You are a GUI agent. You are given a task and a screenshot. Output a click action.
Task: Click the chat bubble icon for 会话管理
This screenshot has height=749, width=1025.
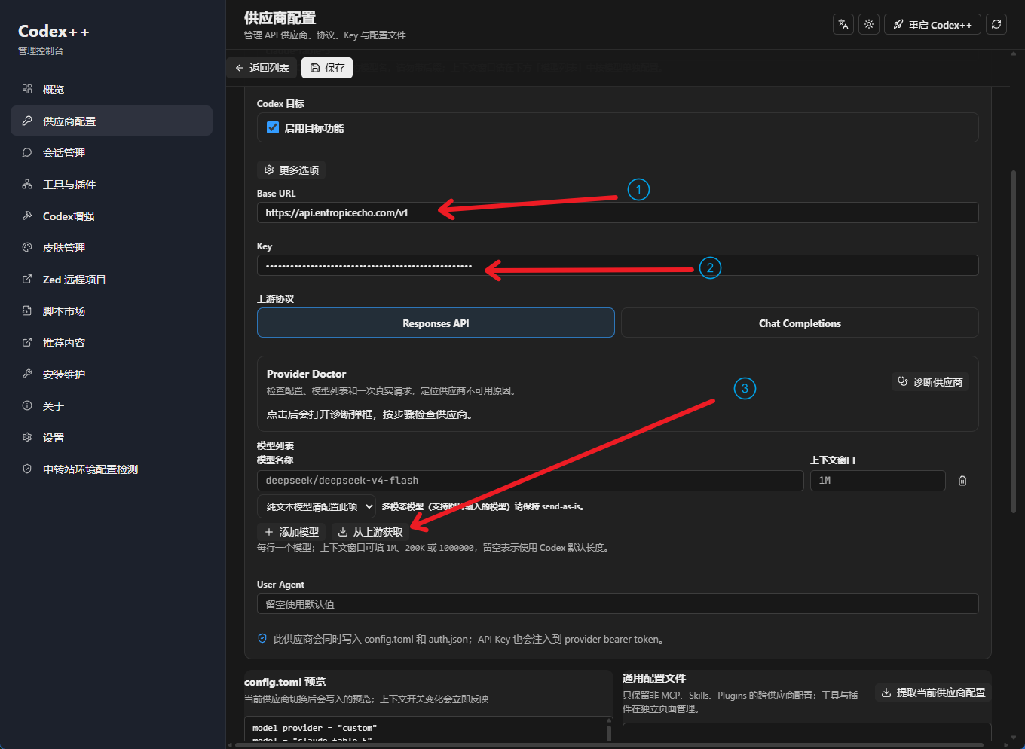point(27,152)
